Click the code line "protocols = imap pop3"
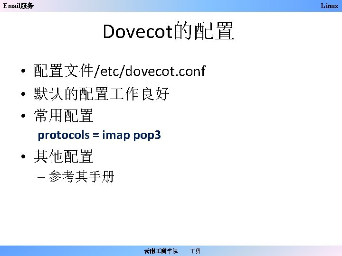Screen dimensions: 342x256 [99, 135]
